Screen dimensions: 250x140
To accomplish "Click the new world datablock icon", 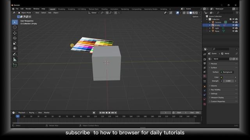I will [234, 59].
